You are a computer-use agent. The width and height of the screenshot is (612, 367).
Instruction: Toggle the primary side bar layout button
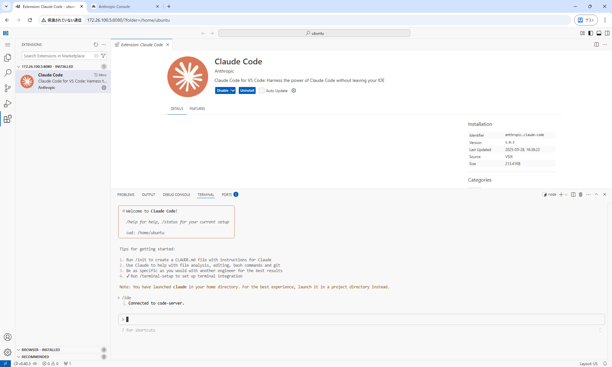591,33
